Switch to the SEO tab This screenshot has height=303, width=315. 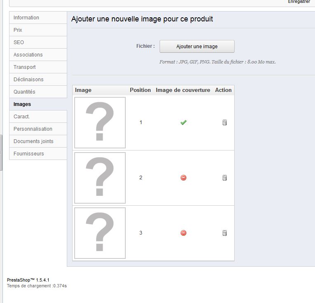(38, 42)
